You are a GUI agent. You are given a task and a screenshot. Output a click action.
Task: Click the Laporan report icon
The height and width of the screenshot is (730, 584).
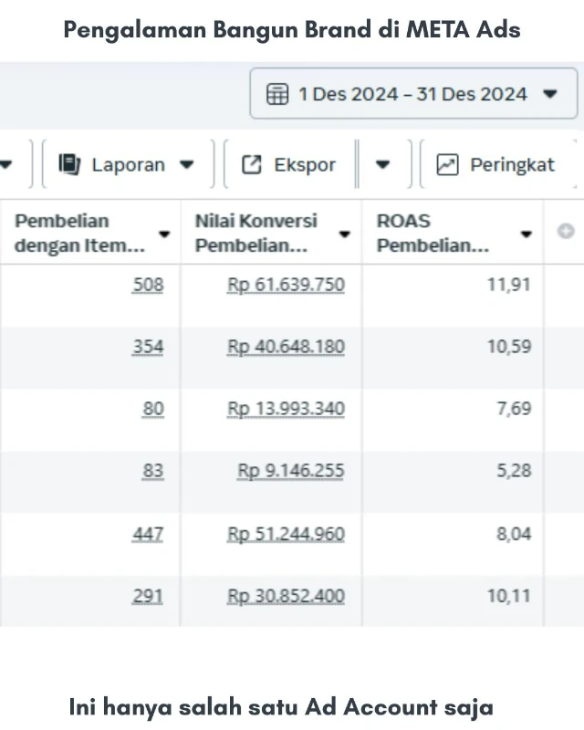(x=69, y=164)
